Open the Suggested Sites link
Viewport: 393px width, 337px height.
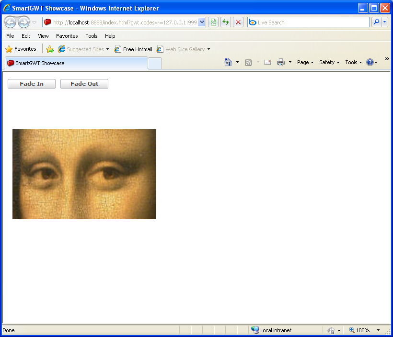[x=81, y=49]
